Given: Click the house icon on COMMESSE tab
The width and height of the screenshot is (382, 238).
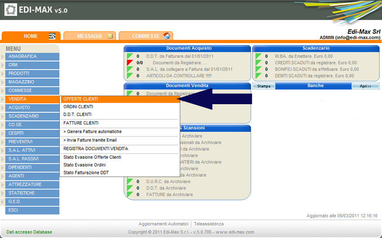Looking at the screenshot, I should tap(167, 36).
